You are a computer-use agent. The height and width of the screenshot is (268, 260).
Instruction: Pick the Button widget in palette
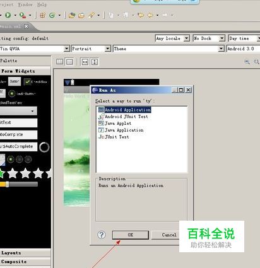(x=15, y=81)
